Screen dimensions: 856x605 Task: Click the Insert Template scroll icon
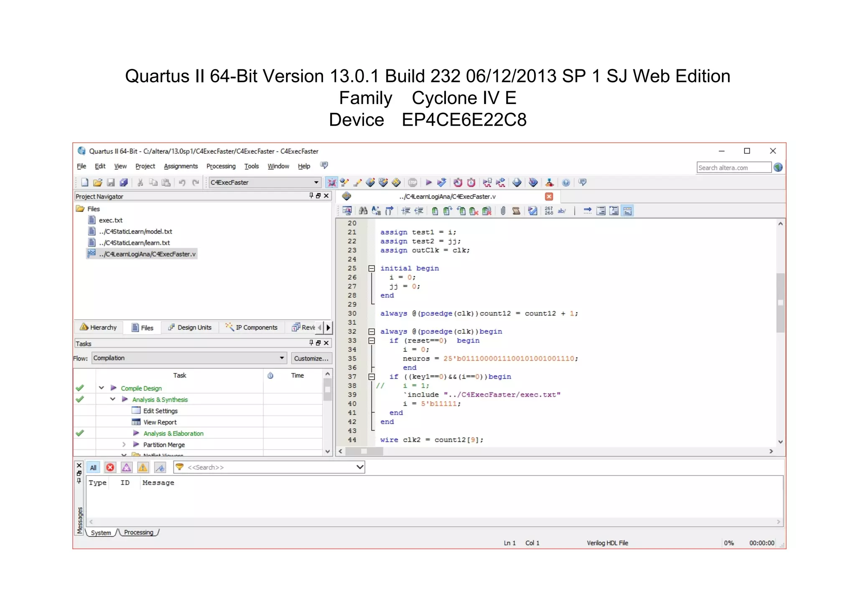point(516,211)
